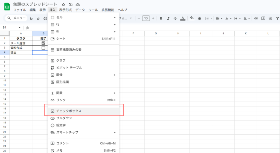Create a filter from toolbar
The image size is (280, 153).
pos(277,18)
